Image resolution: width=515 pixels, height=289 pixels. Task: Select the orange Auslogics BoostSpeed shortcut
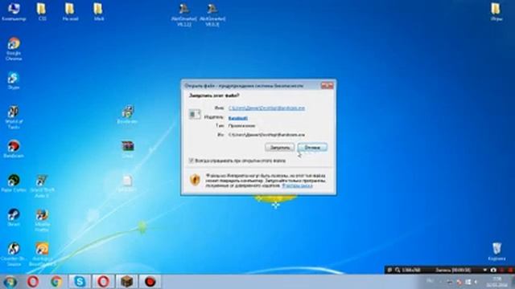pos(42,254)
